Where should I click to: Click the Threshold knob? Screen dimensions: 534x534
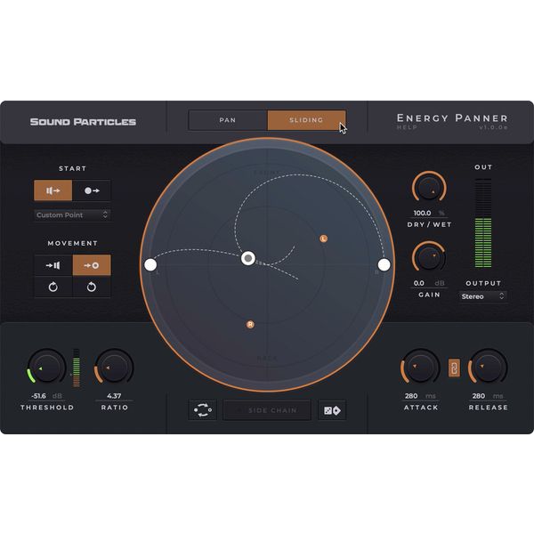click(46, 367)
